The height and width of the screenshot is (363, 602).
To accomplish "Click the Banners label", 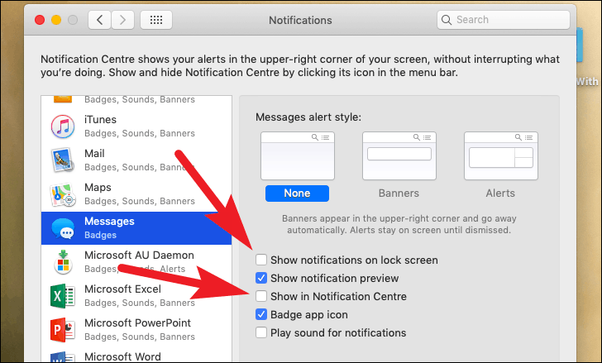I will [x=399, y=193].
